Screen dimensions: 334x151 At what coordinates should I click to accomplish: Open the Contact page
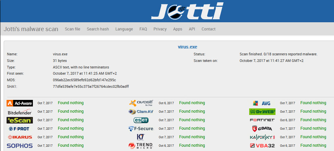pos(208,29)
